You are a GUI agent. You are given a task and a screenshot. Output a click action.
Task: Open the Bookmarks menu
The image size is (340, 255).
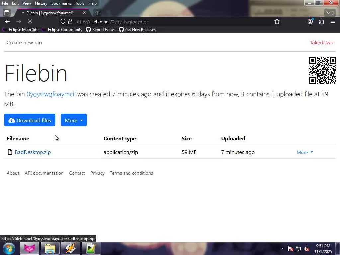[x=61, y=3]
